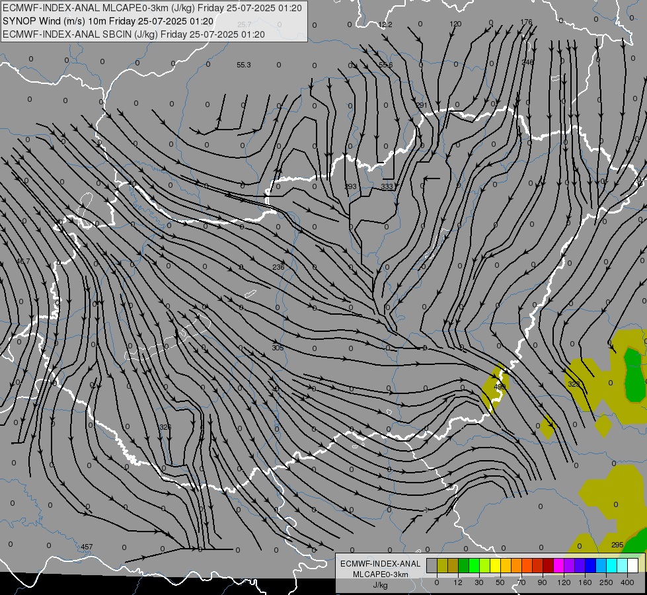Screen dimensions: 647x595
Task: Click the map value 12.2
Action: [385, 24]
